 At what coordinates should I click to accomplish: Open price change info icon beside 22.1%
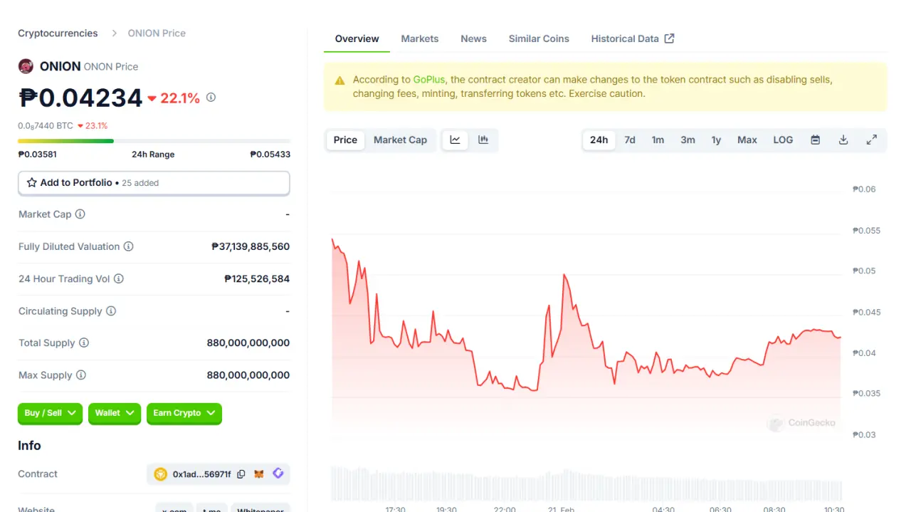click(x=211, y=98)
